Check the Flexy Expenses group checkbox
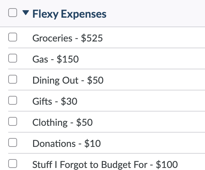This screenshot has width=205, height=170. pos(13,13)
